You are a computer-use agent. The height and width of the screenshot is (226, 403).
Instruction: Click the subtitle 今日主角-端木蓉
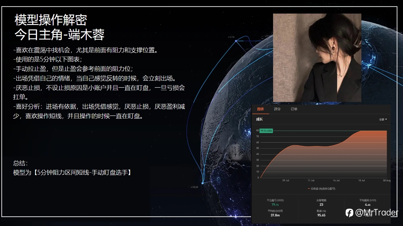pos(59,35)
